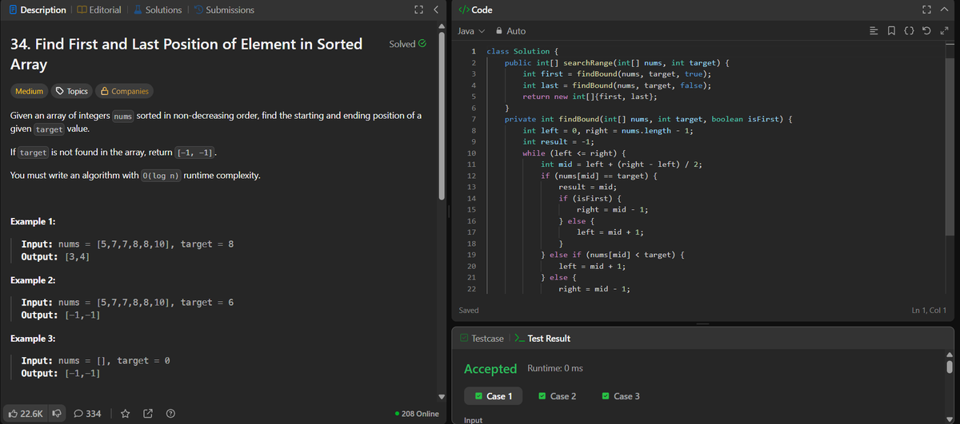Collapse description panel with left chevron
The width and height of the screenshot is (960, 424).
(436, 10)
